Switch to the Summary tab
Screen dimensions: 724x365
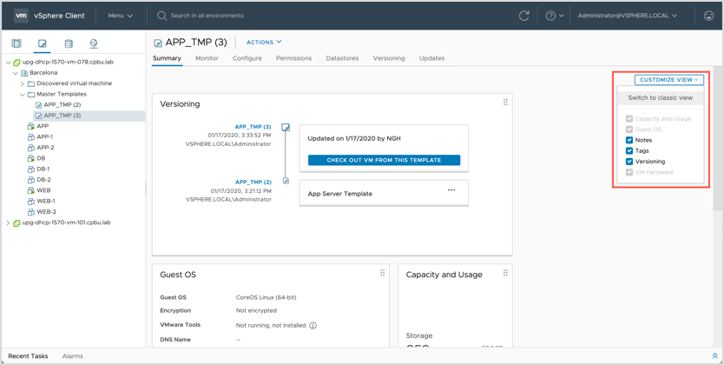[x=167, y=58]
